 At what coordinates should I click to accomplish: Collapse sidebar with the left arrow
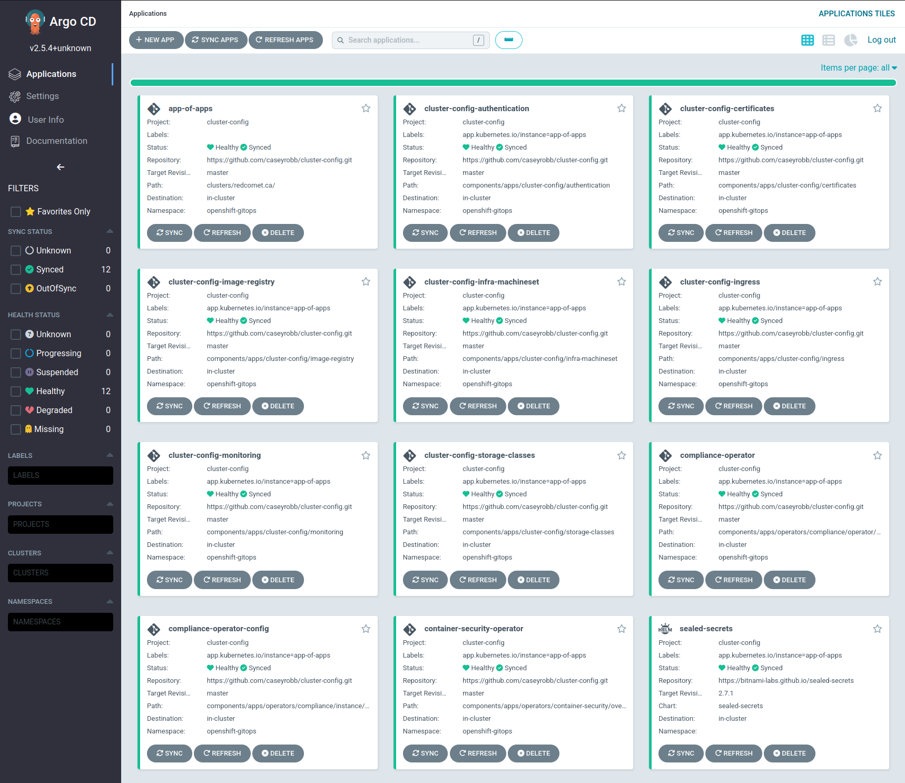coord(61,167)
